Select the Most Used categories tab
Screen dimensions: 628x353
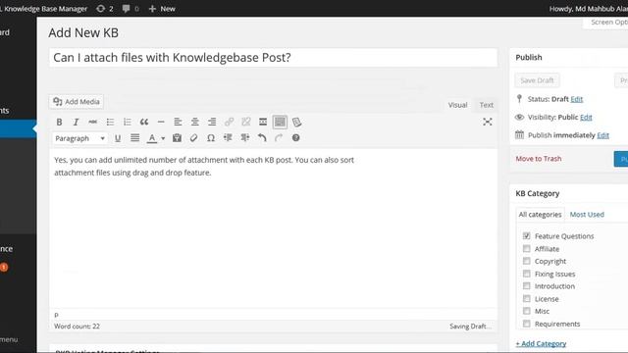(587, 215)
